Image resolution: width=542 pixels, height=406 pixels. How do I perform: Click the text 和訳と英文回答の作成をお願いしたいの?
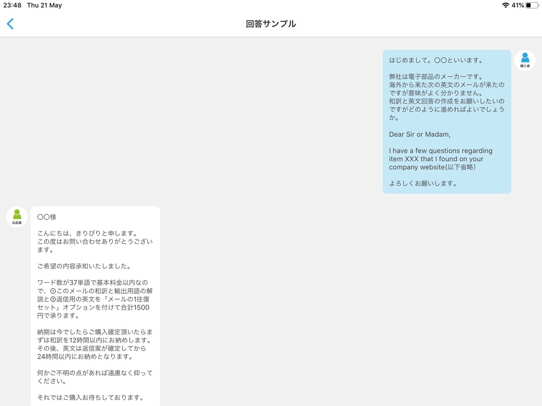pyautogui.click(x=447, y=101)
